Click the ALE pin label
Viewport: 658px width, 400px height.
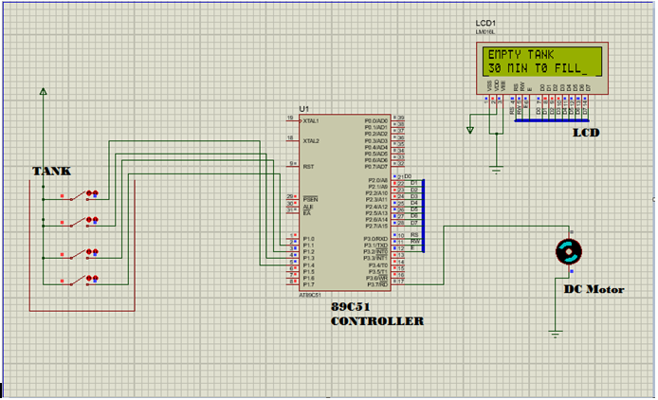pos(308,207)
